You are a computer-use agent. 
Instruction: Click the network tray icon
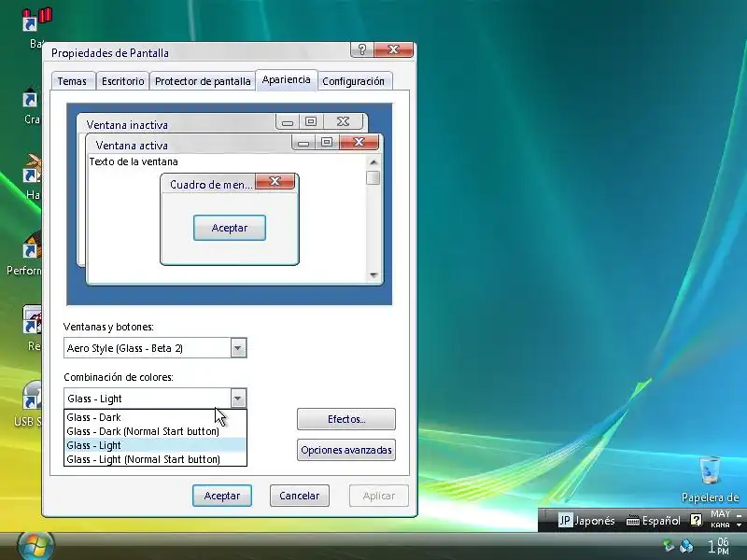[686, 545]
